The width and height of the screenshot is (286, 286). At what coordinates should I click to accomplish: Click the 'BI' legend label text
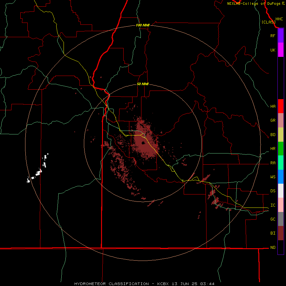tap(273, 233)
